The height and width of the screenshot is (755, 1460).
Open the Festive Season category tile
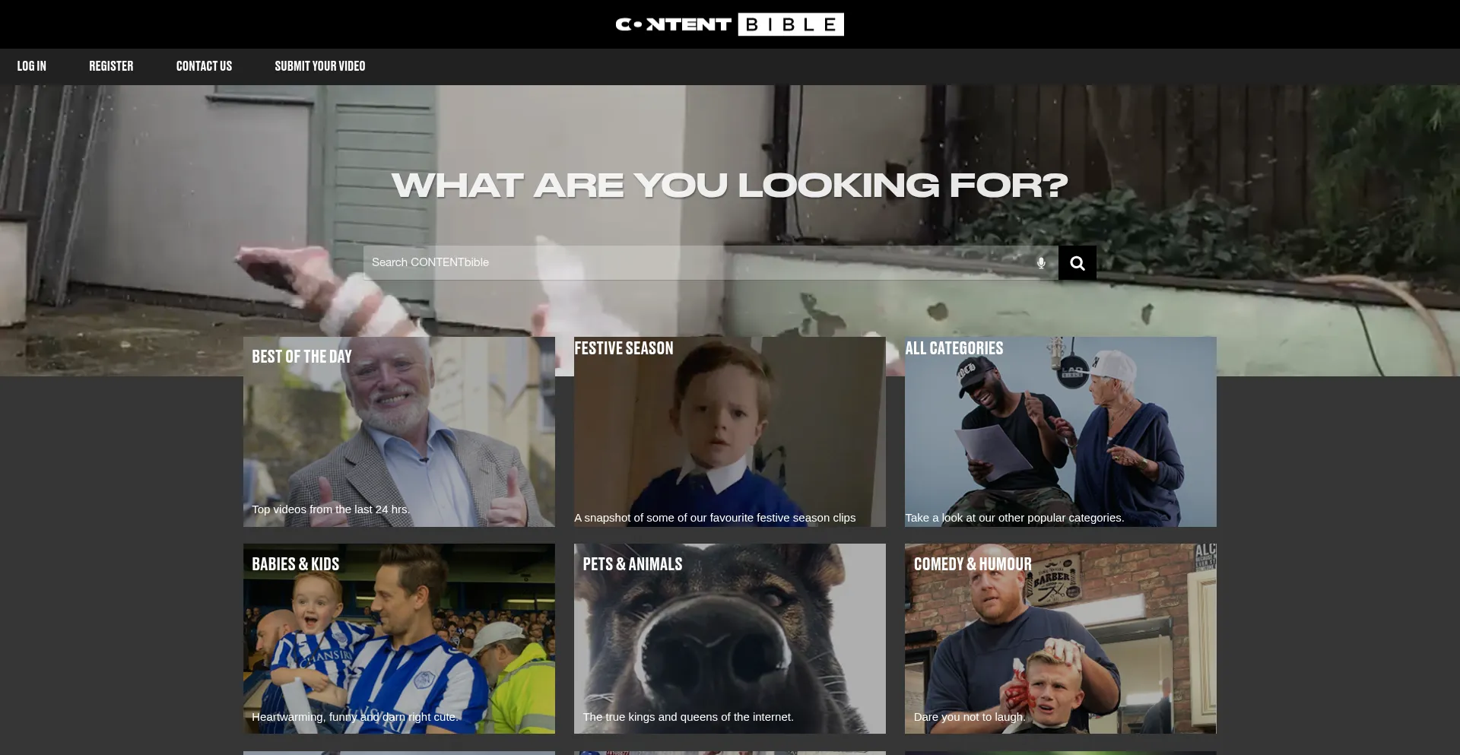click(x=729, y=441)
